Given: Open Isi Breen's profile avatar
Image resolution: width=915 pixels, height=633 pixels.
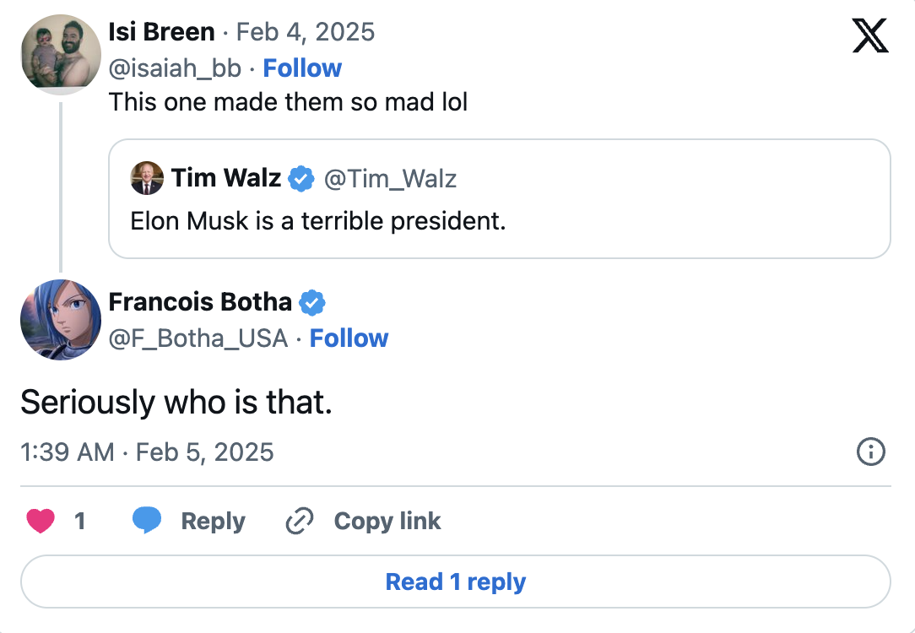Looking at the screenshot, I should 61,55.
